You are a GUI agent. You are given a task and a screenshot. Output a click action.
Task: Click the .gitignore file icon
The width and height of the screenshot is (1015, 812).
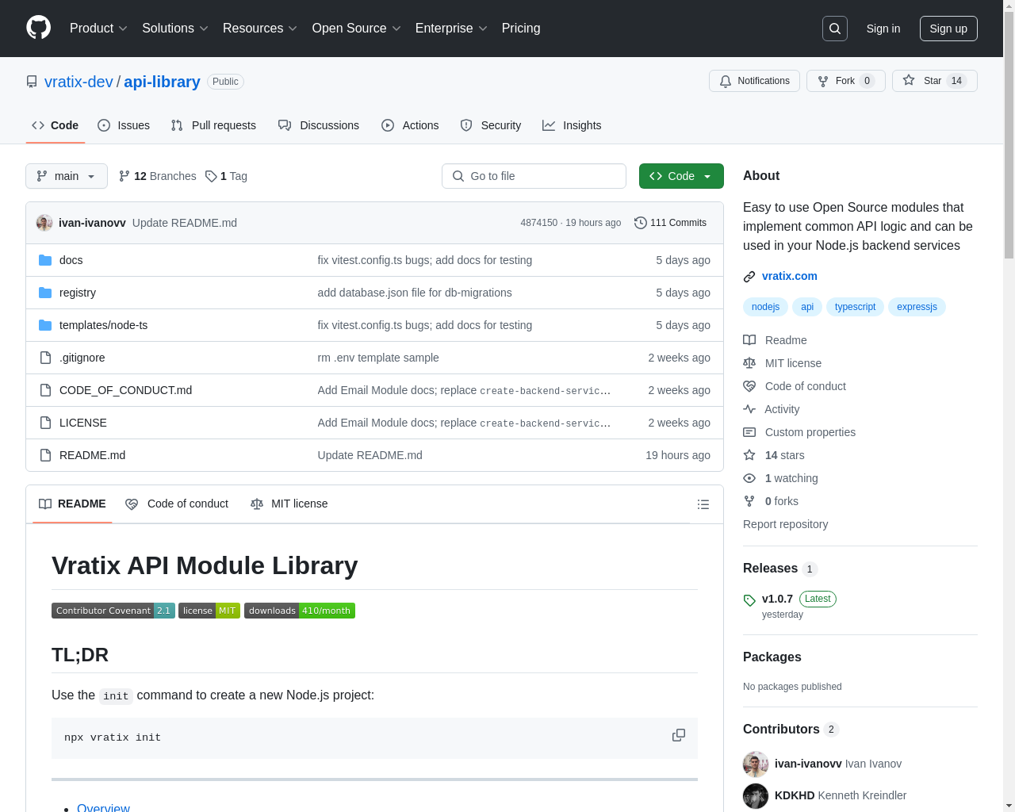pyautogui.click(x=45, y=358)
